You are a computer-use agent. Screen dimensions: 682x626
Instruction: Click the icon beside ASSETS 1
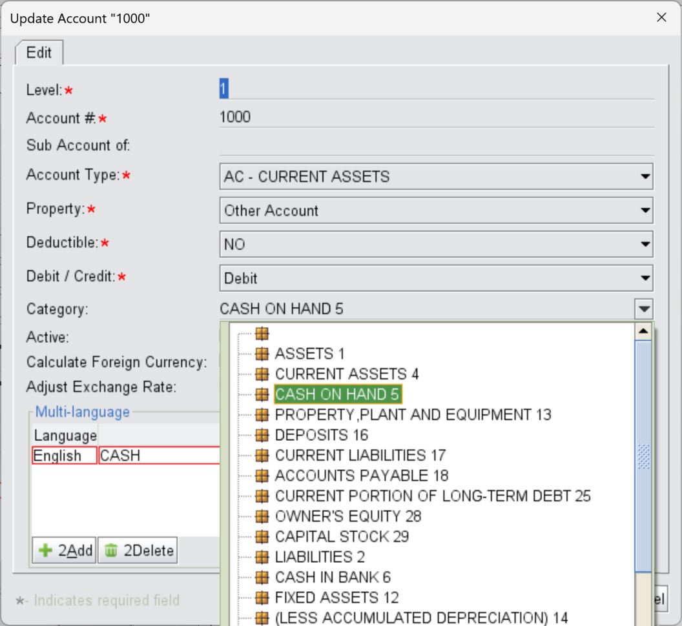[x=262, y=354]
